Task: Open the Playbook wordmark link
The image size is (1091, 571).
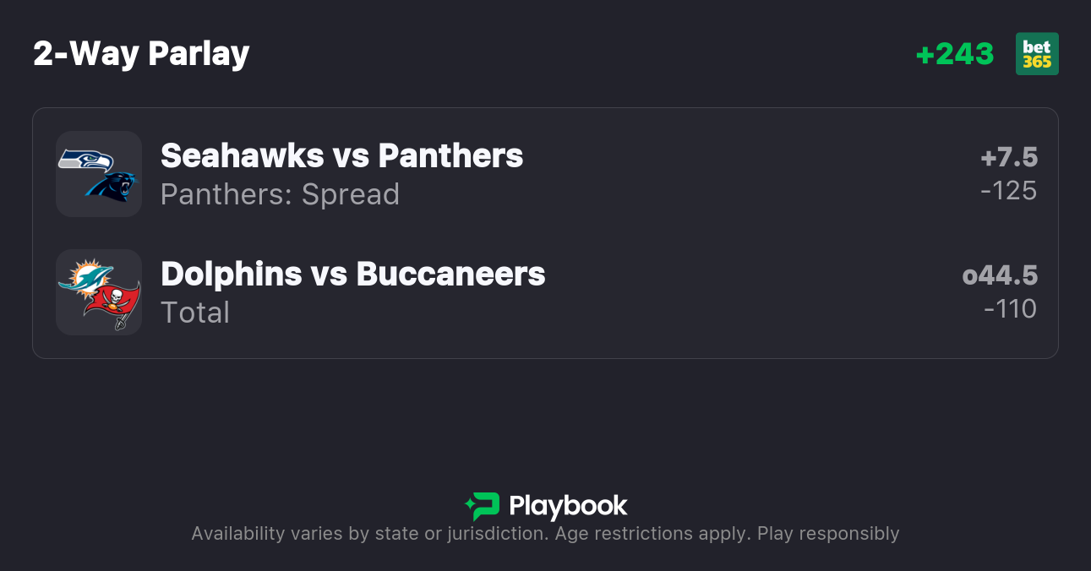Action: point(568,506)
